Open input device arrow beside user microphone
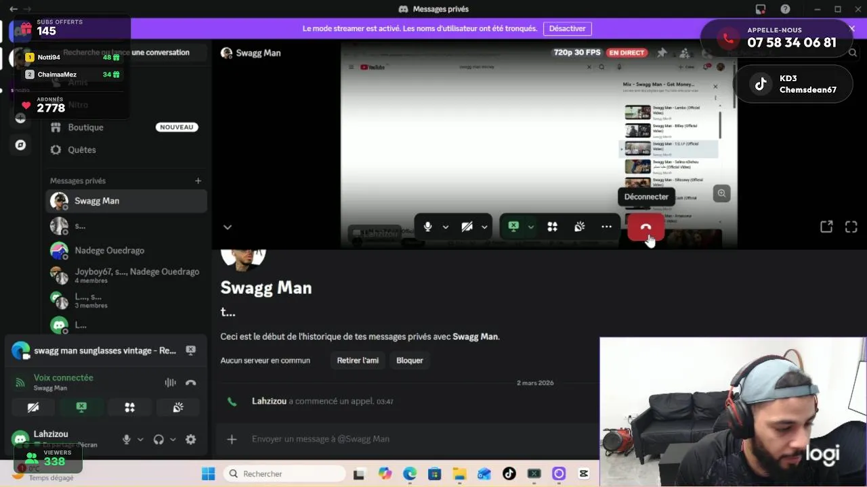Viewport: 867px width, 487px height. click(x=140, y=440)
